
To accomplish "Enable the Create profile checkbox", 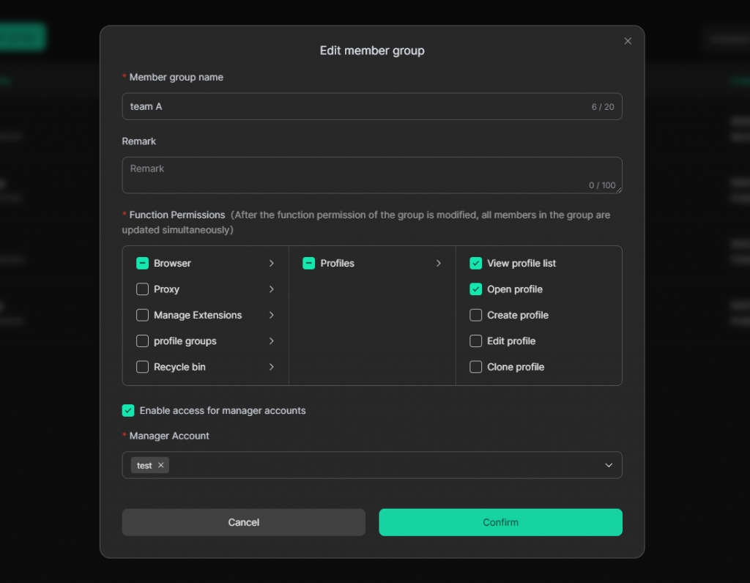I will pyautogui.click(x=476, y=315).
